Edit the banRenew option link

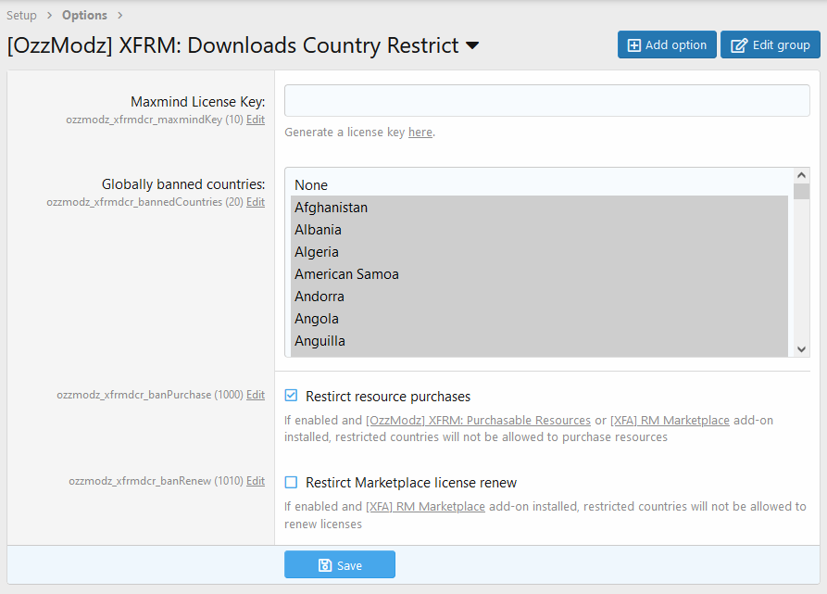pos(256,481)
